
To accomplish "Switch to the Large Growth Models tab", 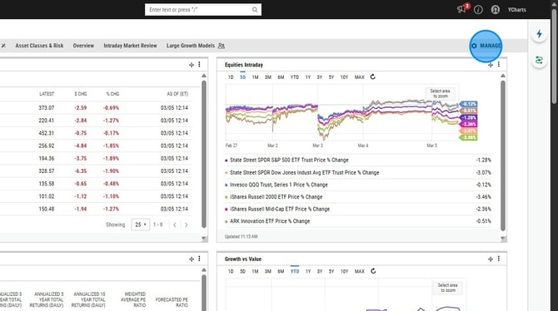I will tap(191, 46).
